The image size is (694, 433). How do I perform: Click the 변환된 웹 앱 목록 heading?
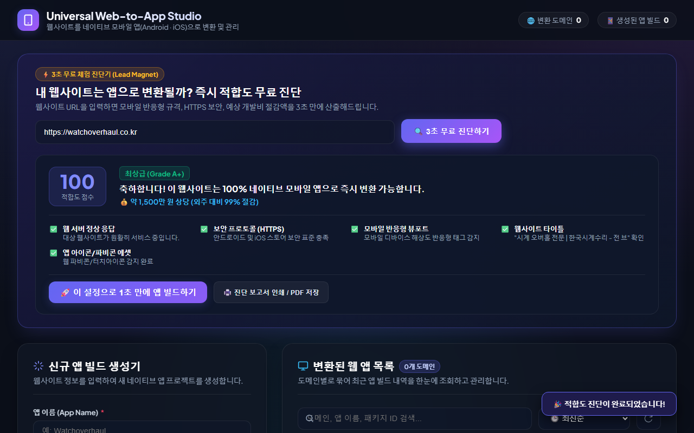(x=354, y=366)
